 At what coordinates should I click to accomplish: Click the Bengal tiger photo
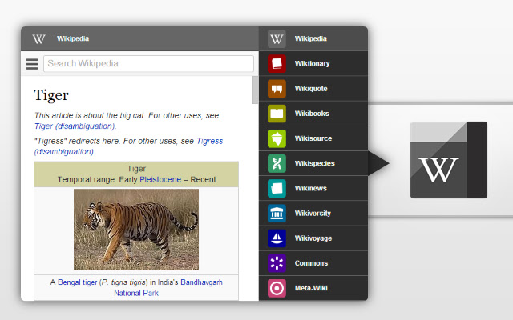point(136,230)
